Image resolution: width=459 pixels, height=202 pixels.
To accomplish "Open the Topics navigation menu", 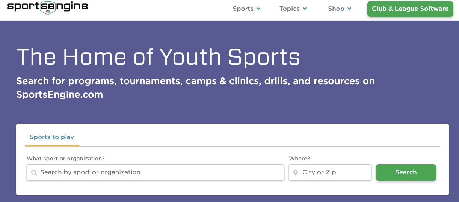I will [x=293, y=9].
